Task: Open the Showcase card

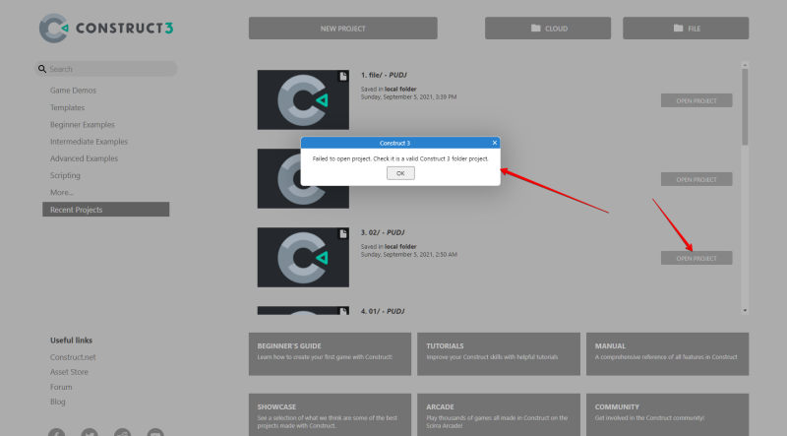Action: (330, 415)
